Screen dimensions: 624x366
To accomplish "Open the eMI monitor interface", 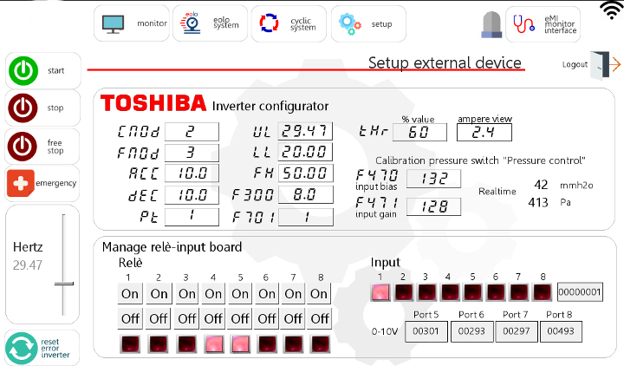I will pyautogui.click(x=543, y=24).
